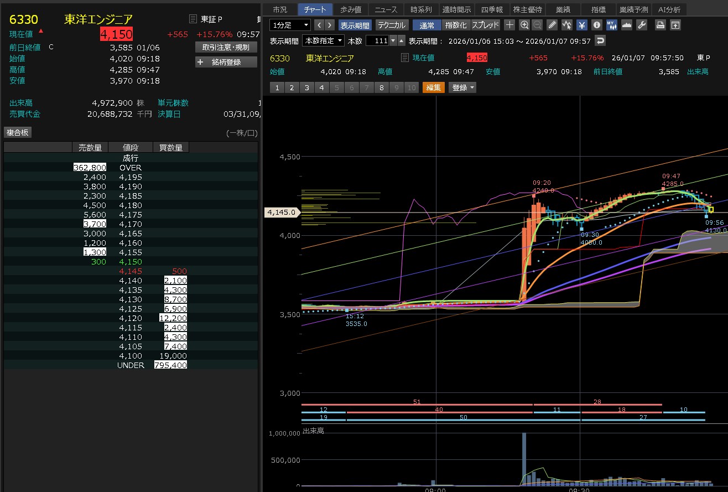Viewport: 728px width, 492px height.
Task: Toggle 指数化 chart mode
Action: [456, 25]
